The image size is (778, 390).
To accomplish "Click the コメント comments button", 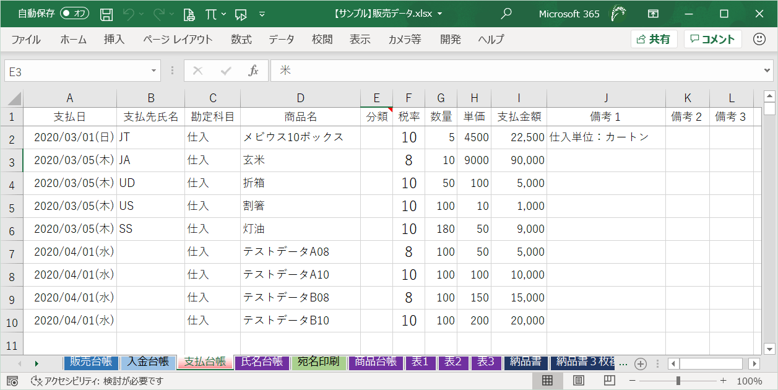I will (x=713, y=39).
